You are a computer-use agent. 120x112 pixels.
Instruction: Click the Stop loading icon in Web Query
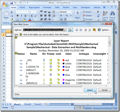click(x=85, y=30)
